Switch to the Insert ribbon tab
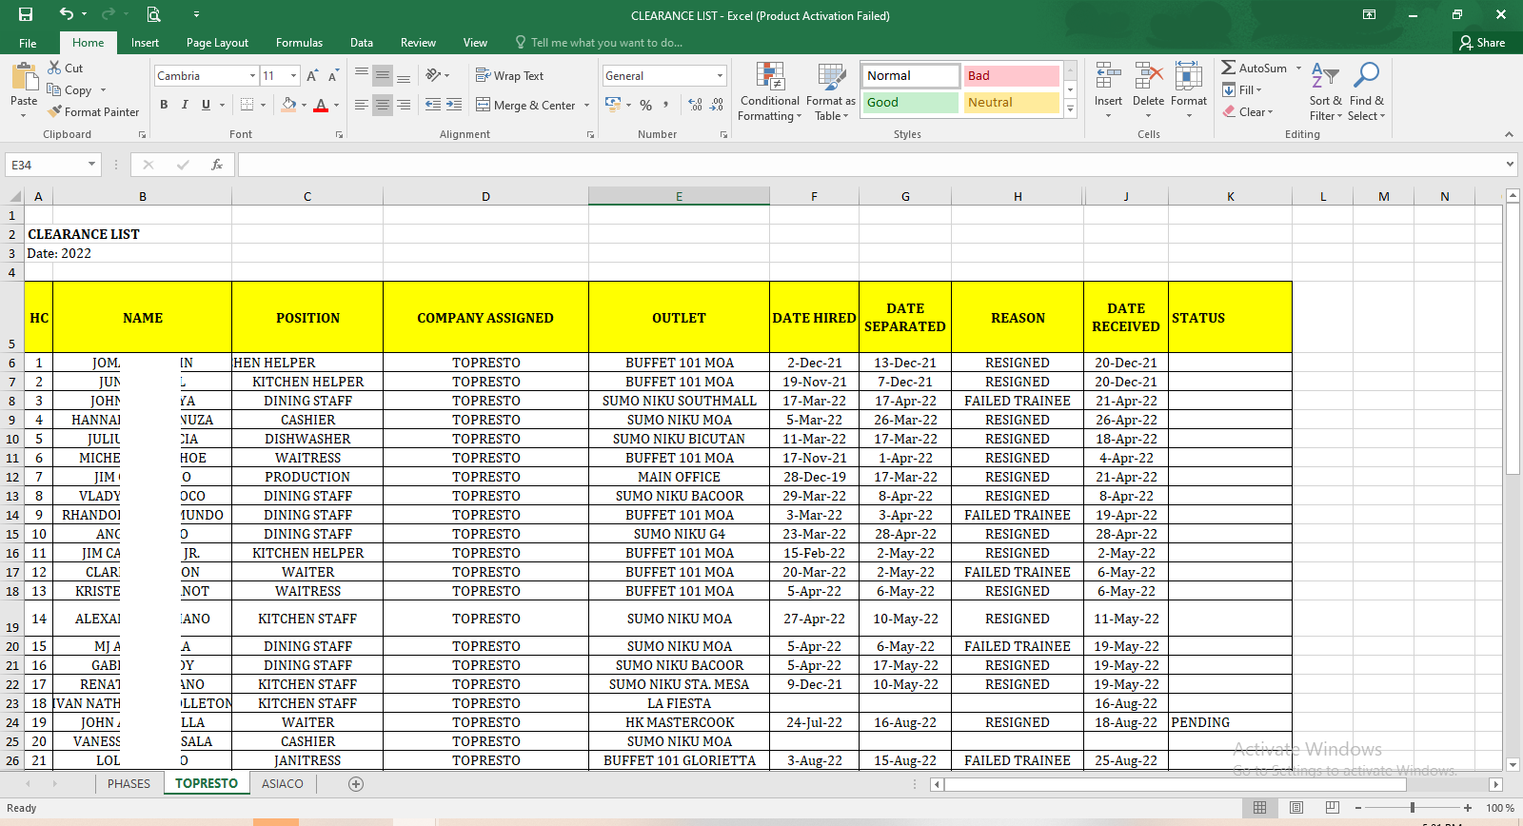Viewport: 1523px width, 826px height. (145, 43)
